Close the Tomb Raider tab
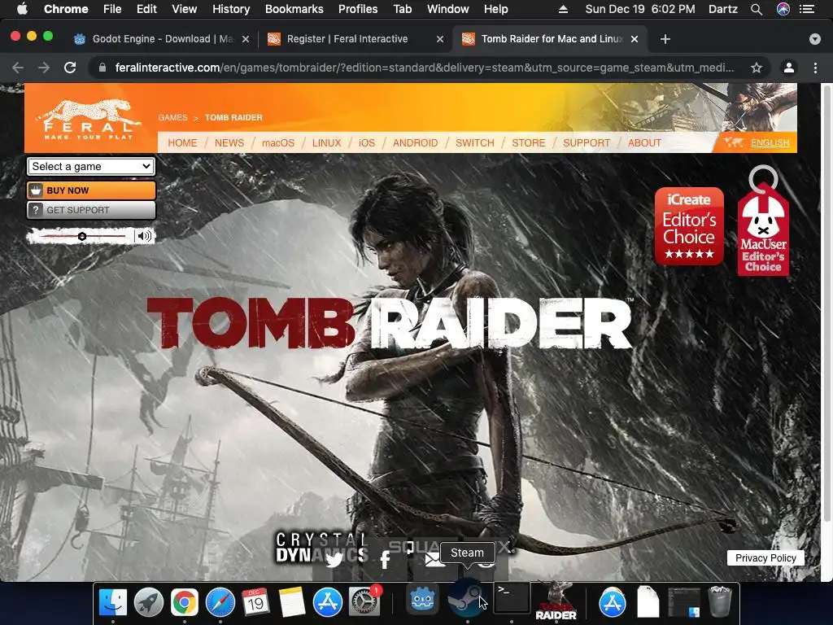Viewport: 833px width, 625px height. 635,39
